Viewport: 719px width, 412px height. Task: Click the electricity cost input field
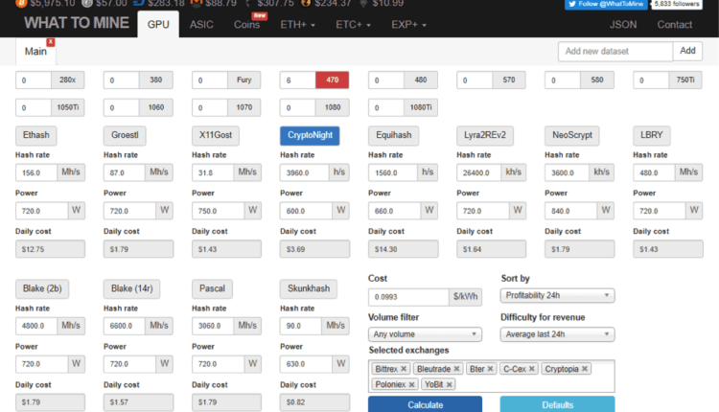pyautogui.click(x=408, y=297)
